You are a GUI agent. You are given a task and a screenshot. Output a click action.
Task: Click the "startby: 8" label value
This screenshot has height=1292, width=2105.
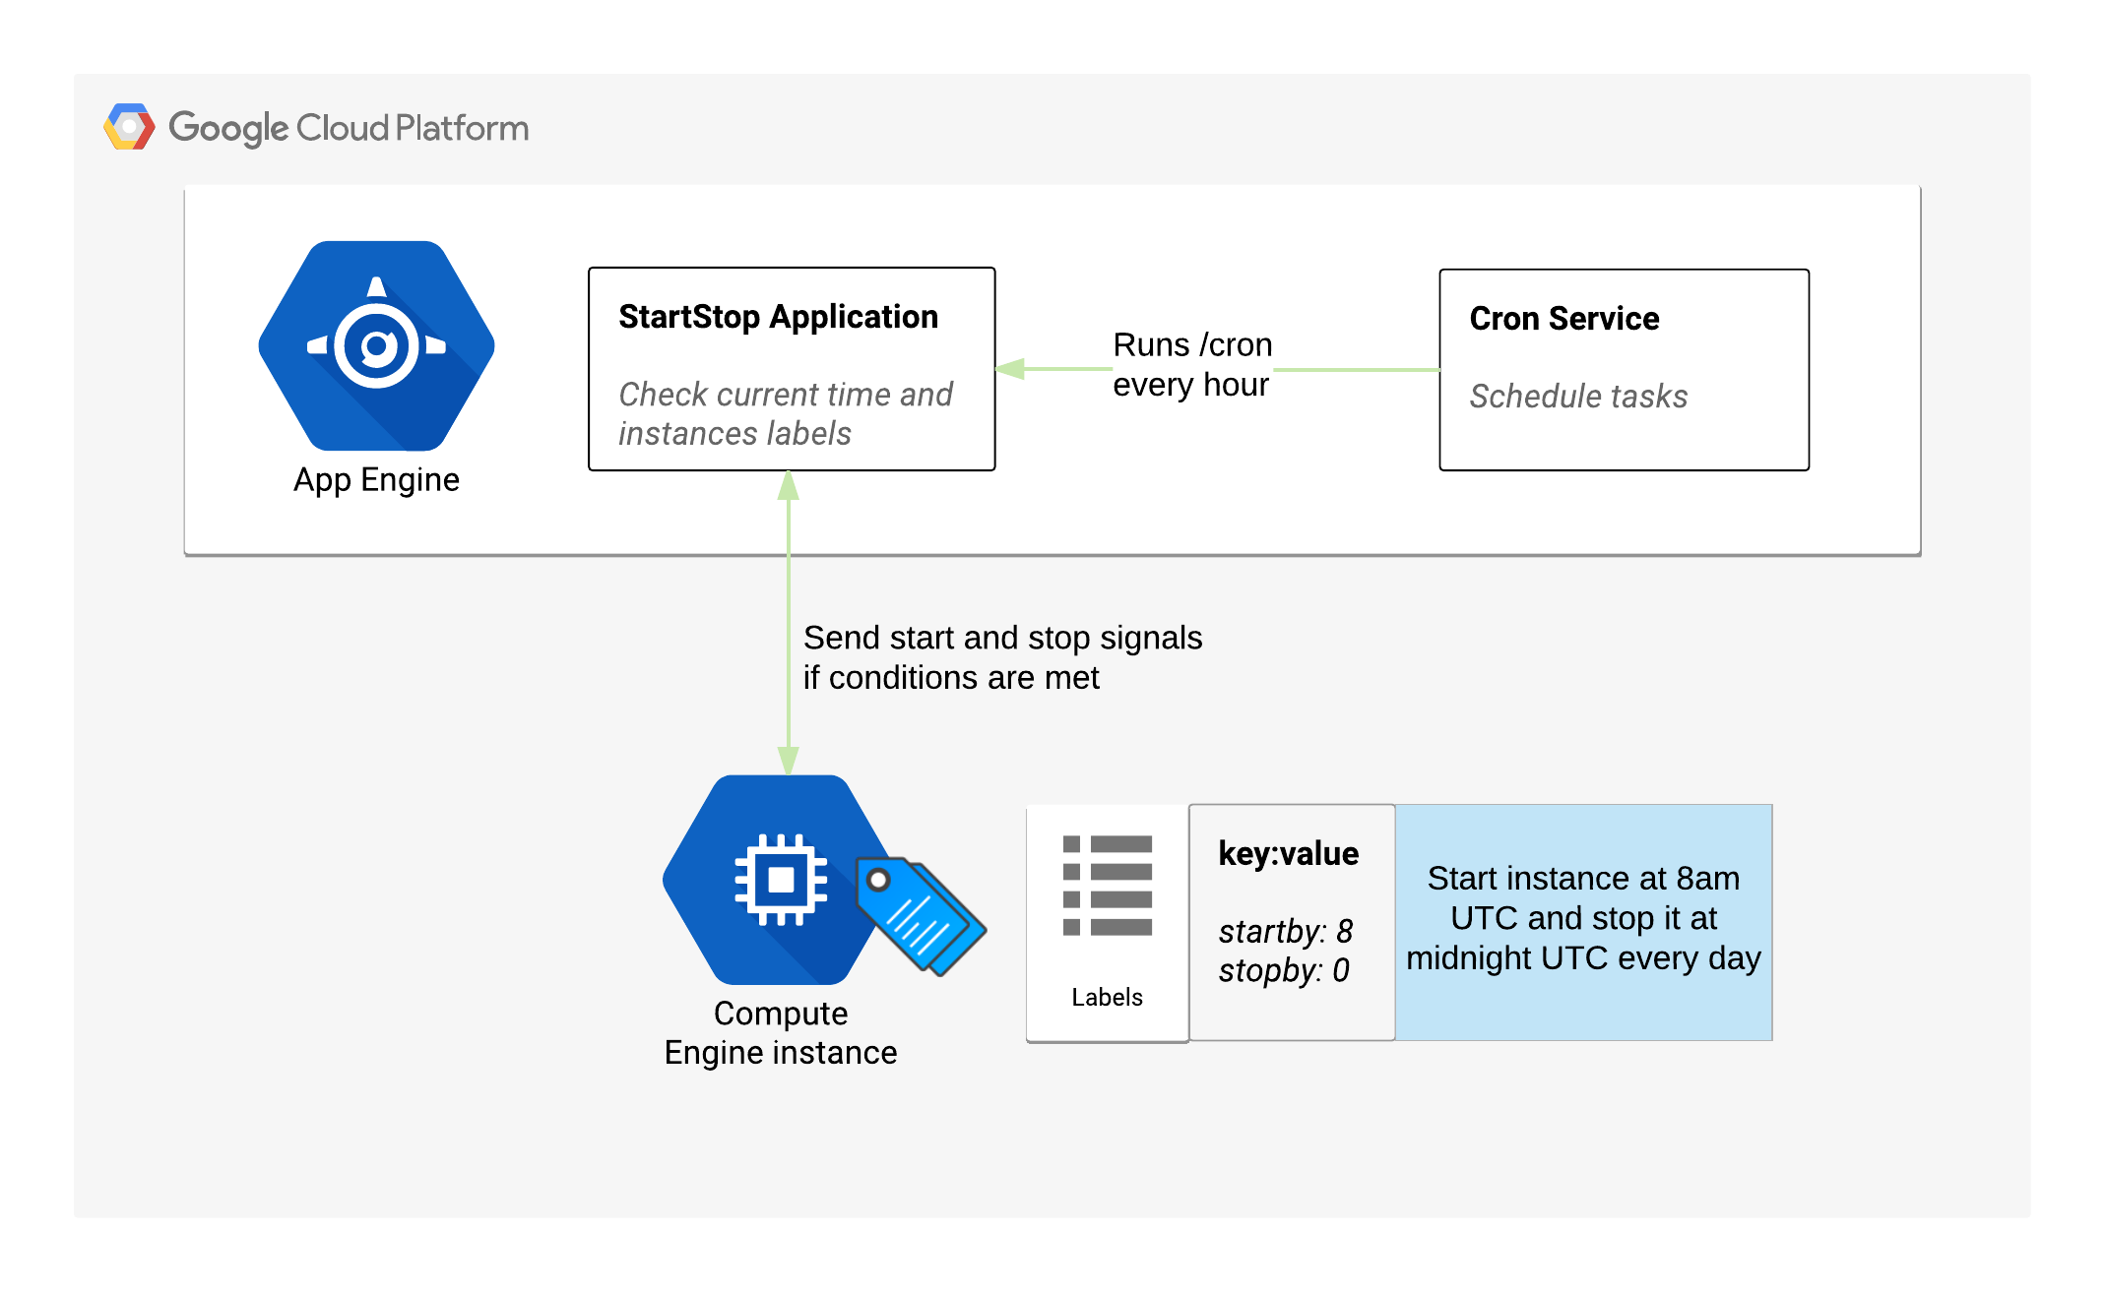tap(1285, 931)
